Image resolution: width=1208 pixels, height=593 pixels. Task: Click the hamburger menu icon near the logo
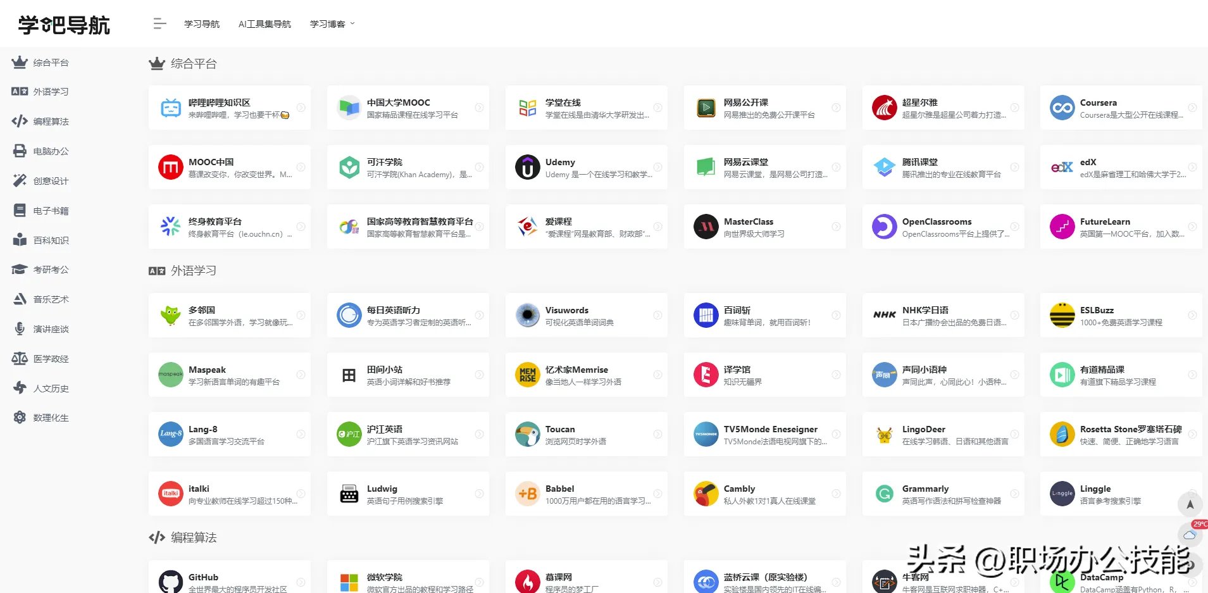[x=159, y=23]
